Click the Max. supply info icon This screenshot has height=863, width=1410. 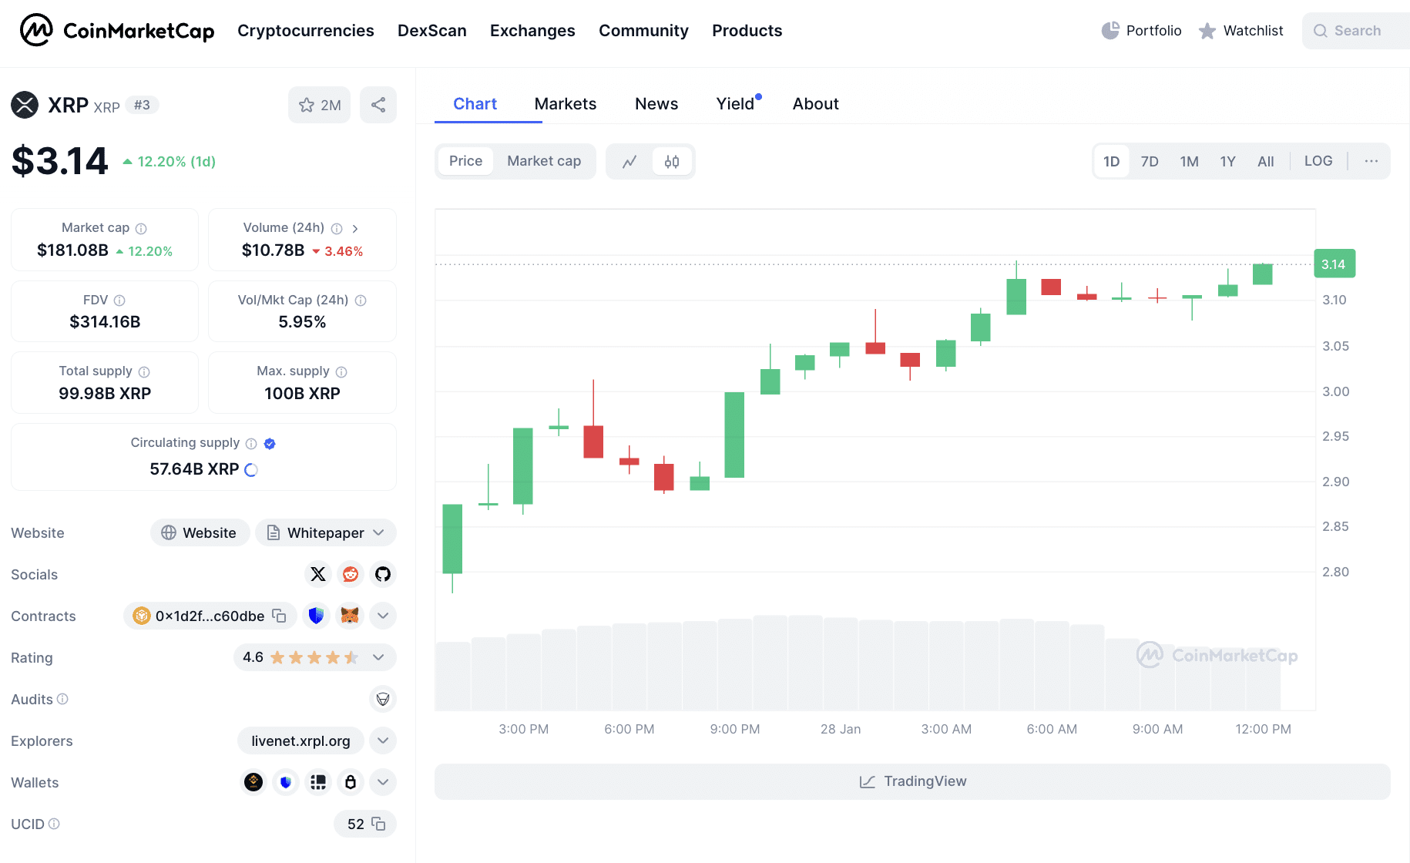(x=341, y=372)
